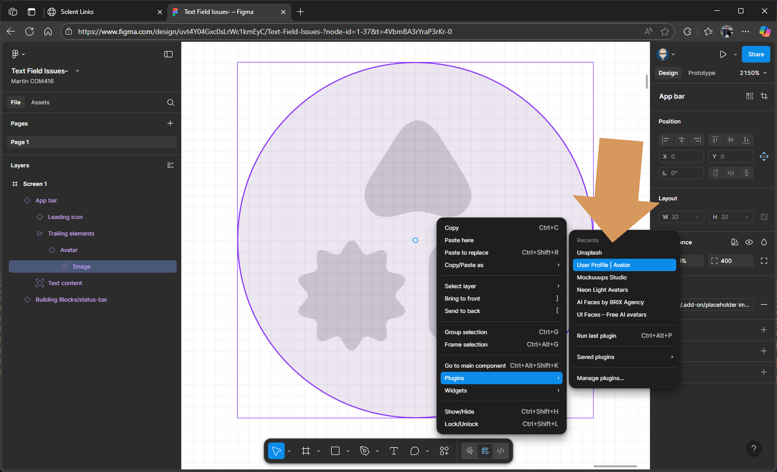Switch to Dev Mode toggle
The width and height of the screenshot is (777, 472).
[501, 451]
